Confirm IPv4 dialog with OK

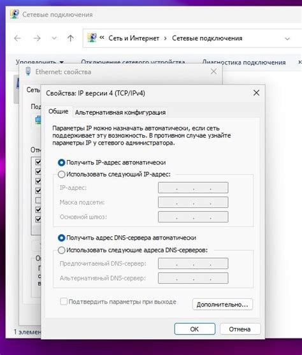[x=194, y=329]
